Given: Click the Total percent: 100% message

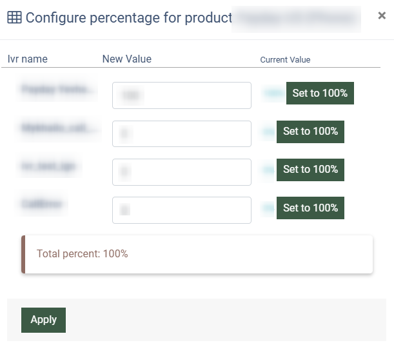Looking at the screenshot, I should coord(83,254).
